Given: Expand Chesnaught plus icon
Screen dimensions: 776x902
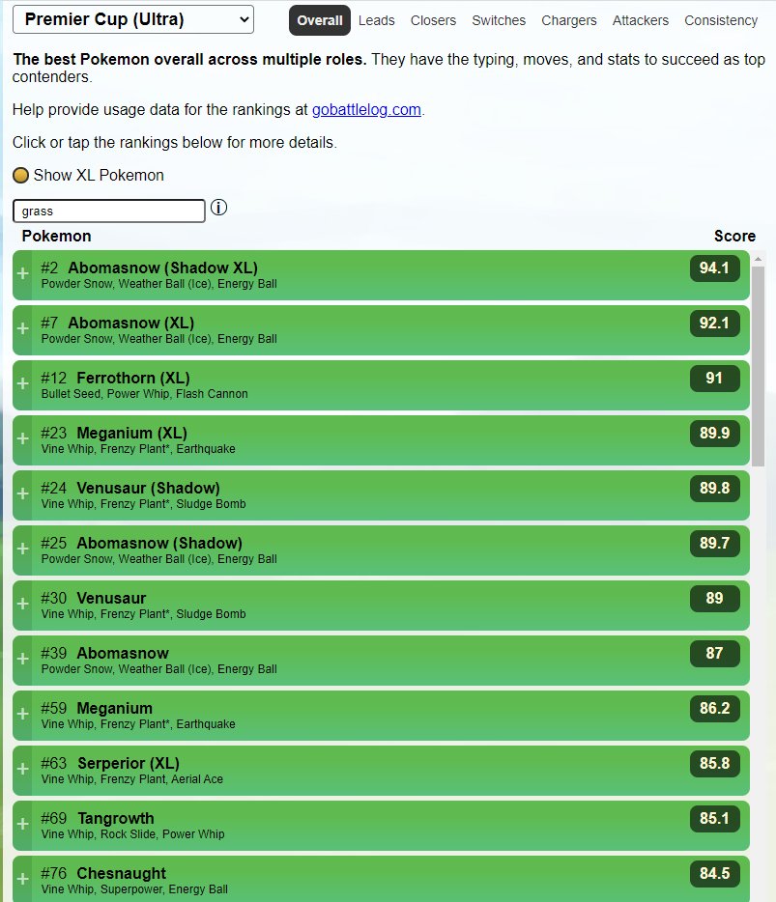Looking at the screenshot, I should coord(22,879).
